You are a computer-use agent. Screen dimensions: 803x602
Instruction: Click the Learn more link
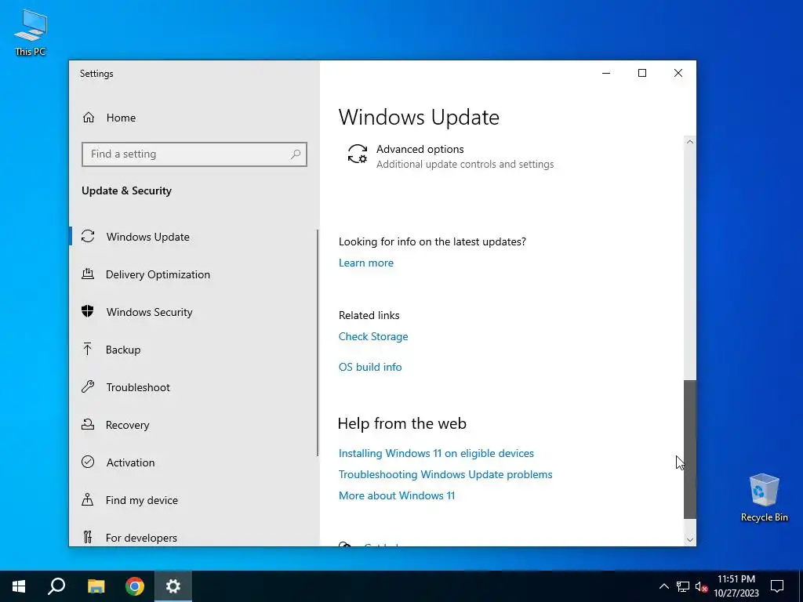(x=366, y=263)
